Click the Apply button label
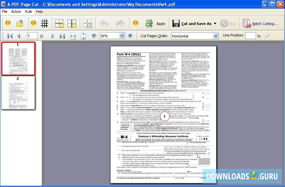 161,24
